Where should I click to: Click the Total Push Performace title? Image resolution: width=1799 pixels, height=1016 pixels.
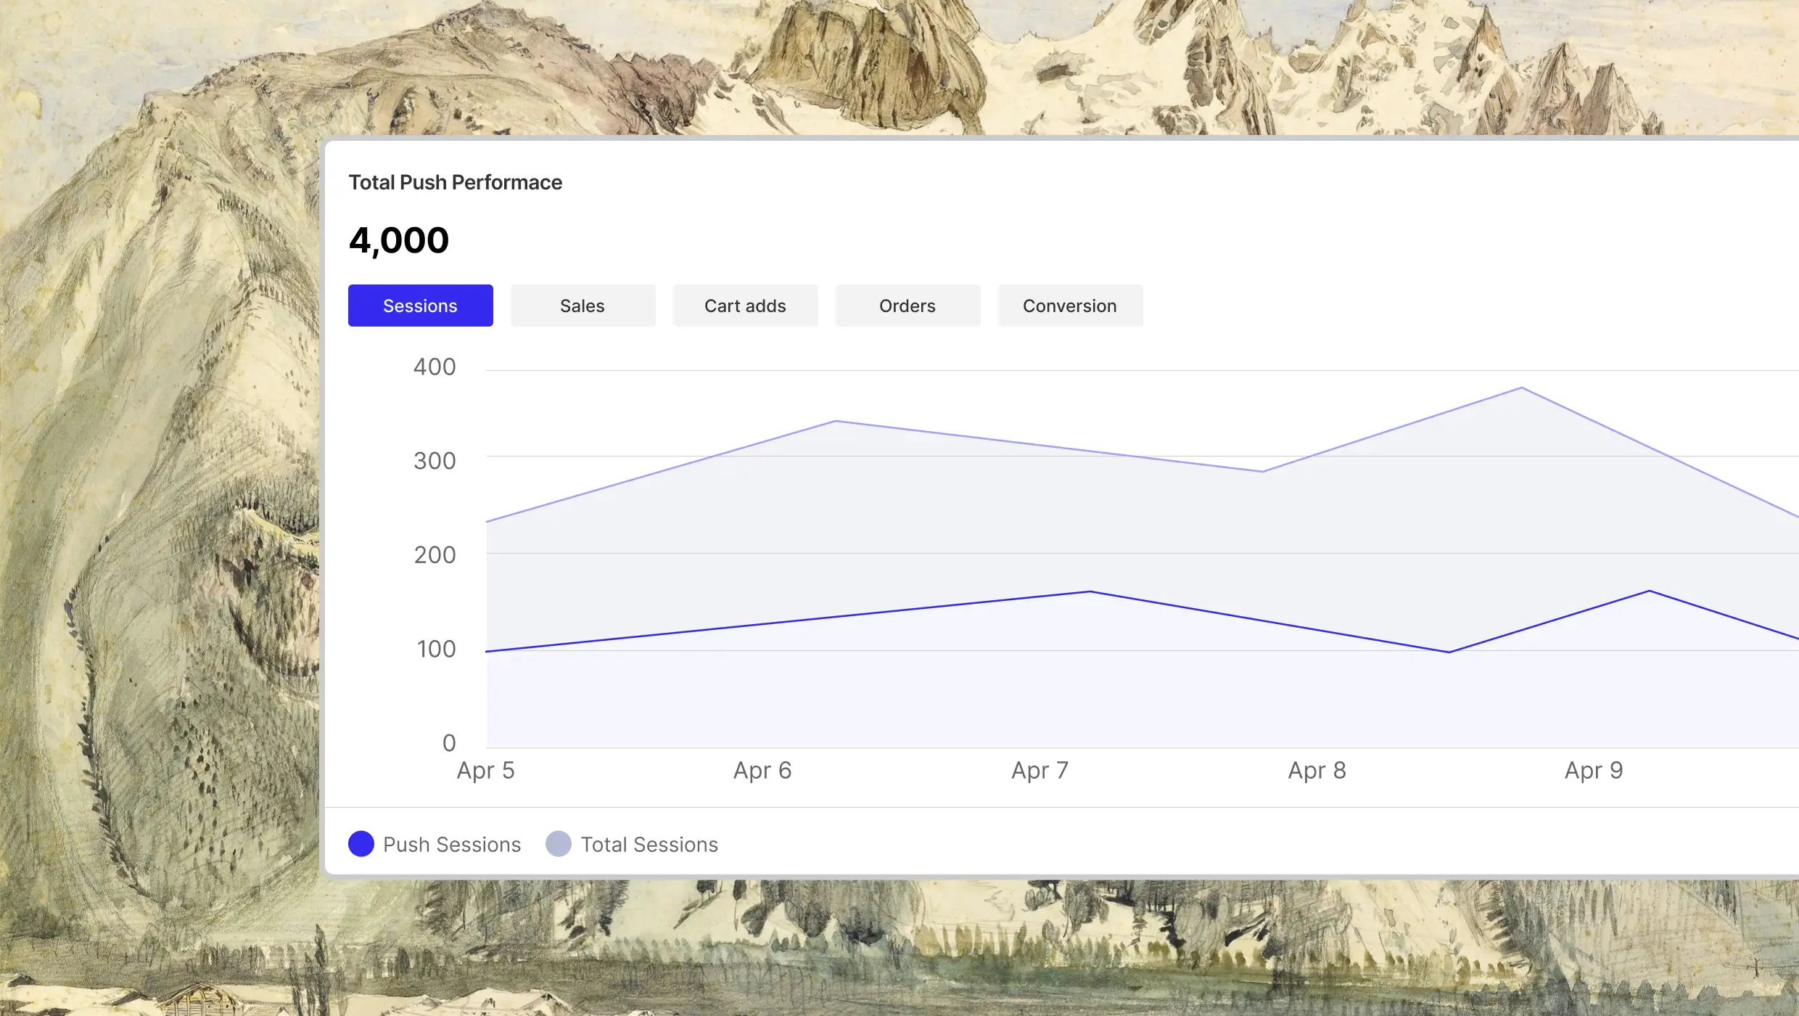pos(455,182)
